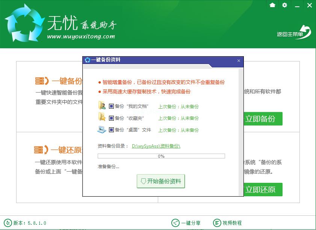Image resolution: width=316 pixels, height=230 pixels.
Task: Click the green 立即备份 button
Action: click(263, 118)
